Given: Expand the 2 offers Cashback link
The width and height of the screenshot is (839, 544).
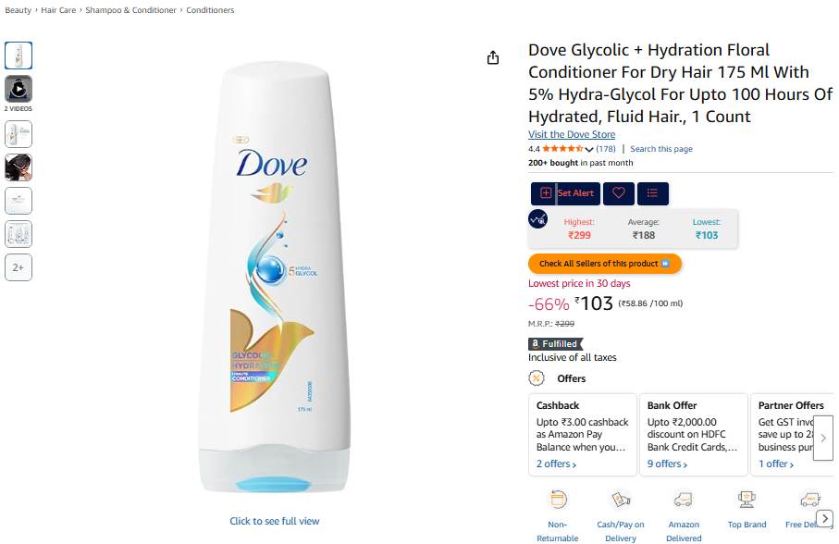Looking at the screenshot, I should point(556,464).
